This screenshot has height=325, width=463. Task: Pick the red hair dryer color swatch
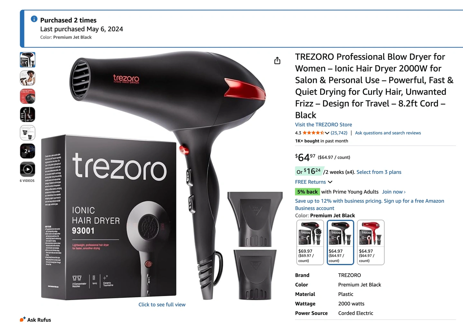click(x=371, y=242)
